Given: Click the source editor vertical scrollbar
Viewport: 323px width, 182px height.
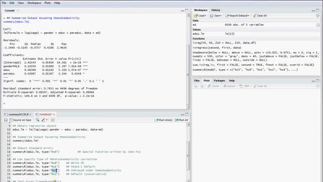Looking at the screenshot, I should click(x=188, y=153).
